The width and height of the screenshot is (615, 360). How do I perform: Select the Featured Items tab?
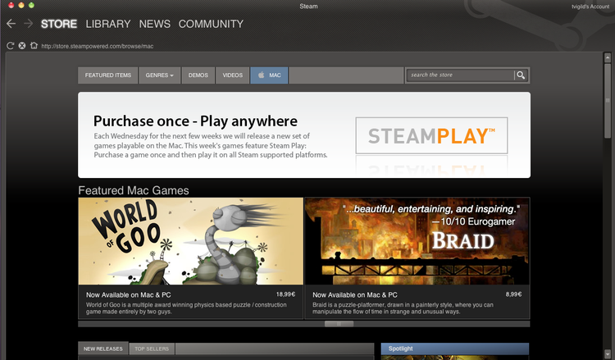tap(108, 75)
